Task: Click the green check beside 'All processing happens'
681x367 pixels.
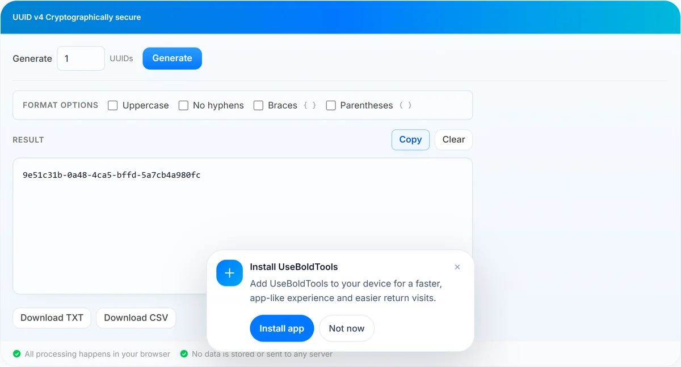Action: pos(16,354)
